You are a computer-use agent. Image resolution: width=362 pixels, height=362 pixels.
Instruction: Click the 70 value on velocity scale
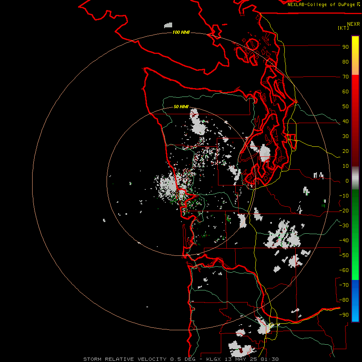tap(346, 77)
